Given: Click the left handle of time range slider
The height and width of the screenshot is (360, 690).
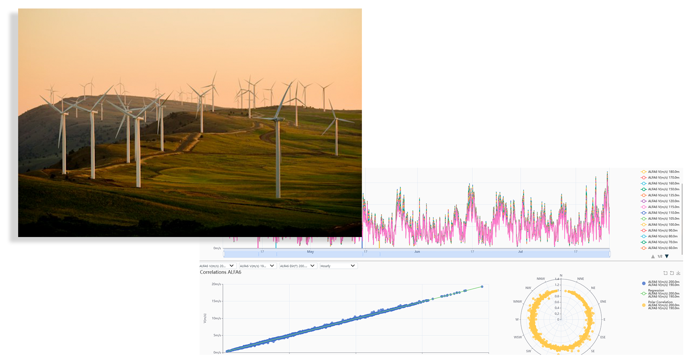Looking at the screenshot, I should coord(224,254).
